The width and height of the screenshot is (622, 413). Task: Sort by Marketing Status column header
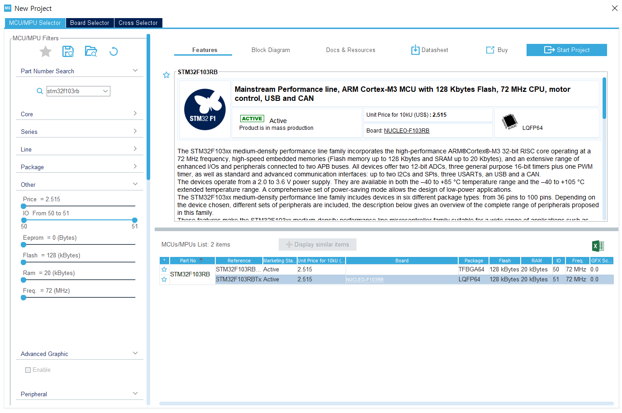[280, 261]
